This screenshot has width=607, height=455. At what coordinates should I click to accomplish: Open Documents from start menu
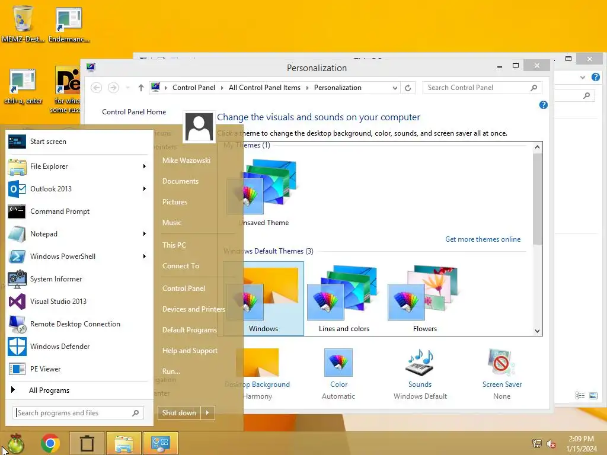[180, 181]
